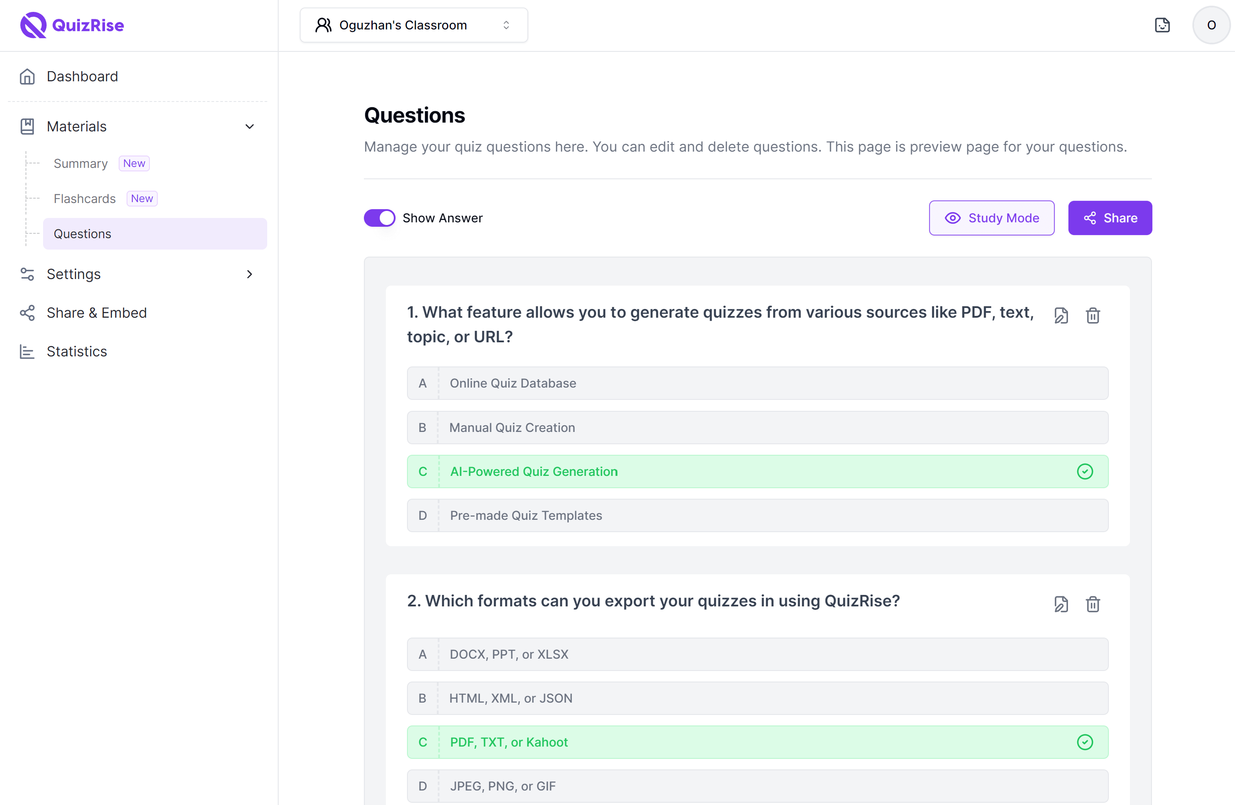1235x805 pixels.
Task: Open Share & Embed from the sidebar
Action: tap(97, 313)
